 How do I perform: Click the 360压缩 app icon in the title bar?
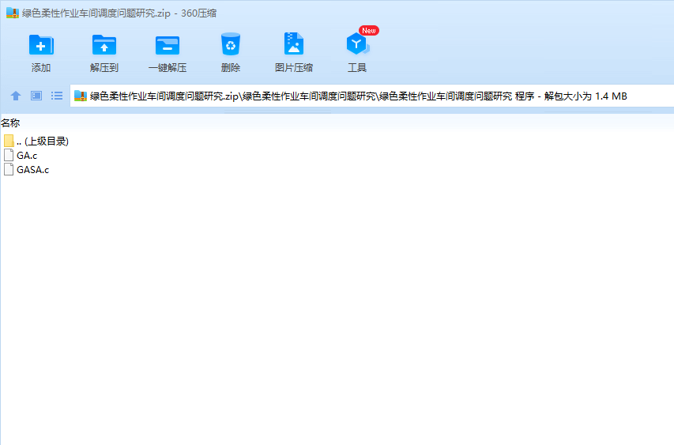13,13
